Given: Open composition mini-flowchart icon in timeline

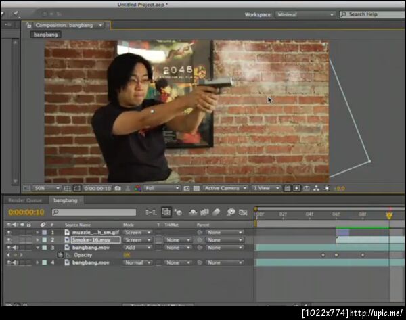Looking at the screenshot, I should 151,212.
